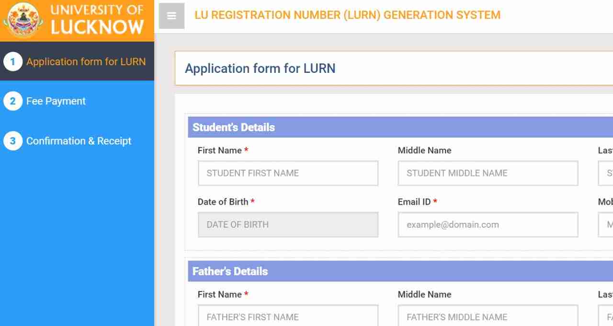
Task: Click the LURN Generation System title
Action: [x=347, y=15]
